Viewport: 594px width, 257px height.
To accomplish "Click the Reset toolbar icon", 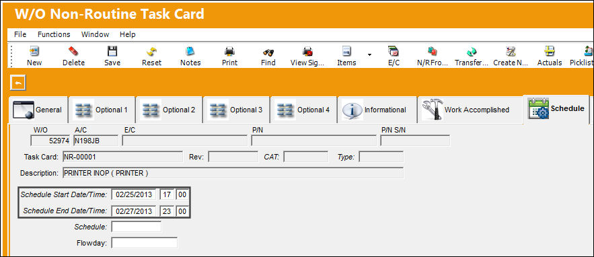I will pos(151,51).
